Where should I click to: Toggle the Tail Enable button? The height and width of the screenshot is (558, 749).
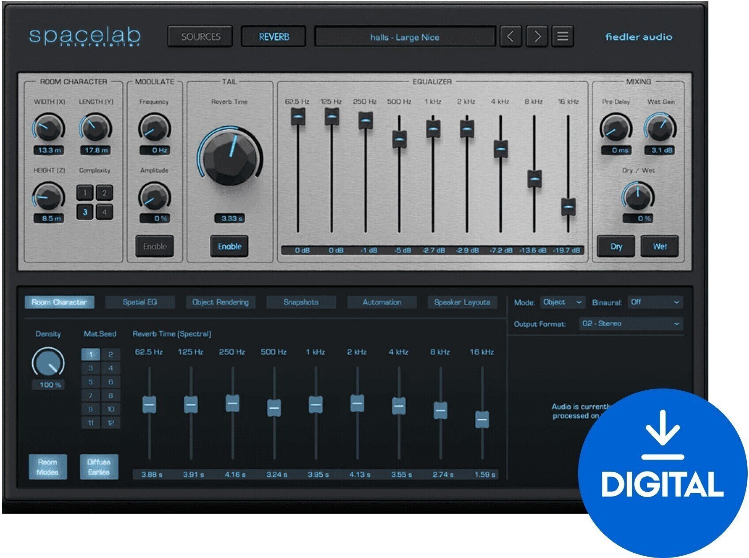[x=229, y=247]
